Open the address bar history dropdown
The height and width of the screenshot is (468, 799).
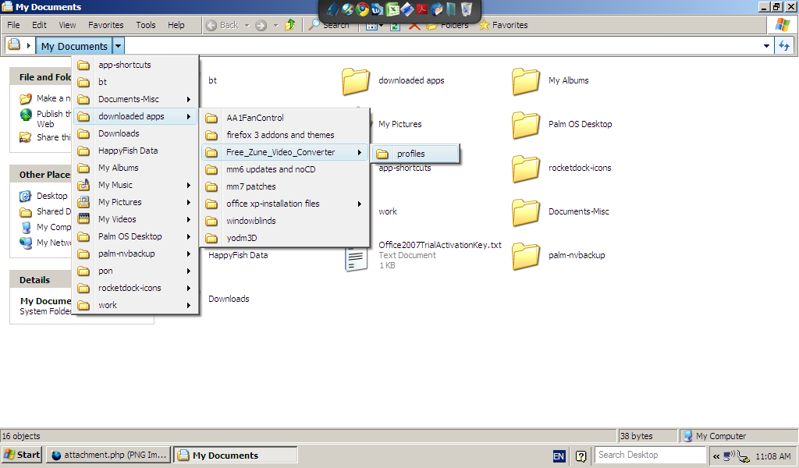click(x=766, y=46)
